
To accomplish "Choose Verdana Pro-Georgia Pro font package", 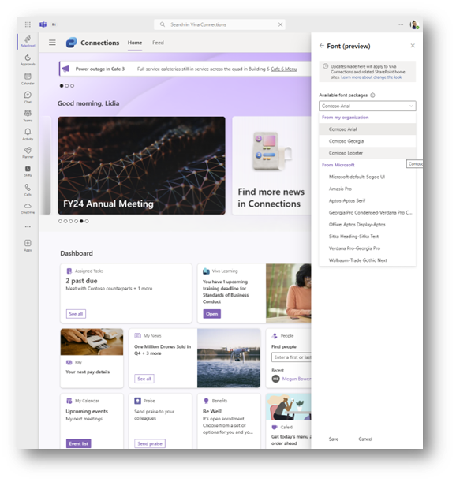I will (x=368, y=248).
